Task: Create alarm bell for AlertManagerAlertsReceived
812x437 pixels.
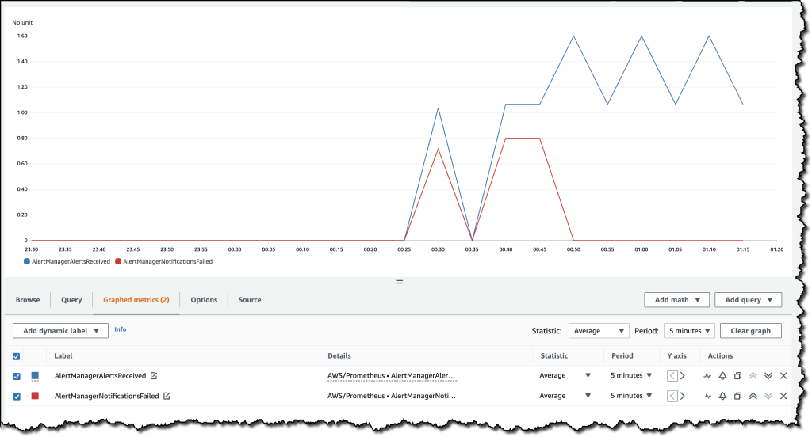Action: (722, 376)
